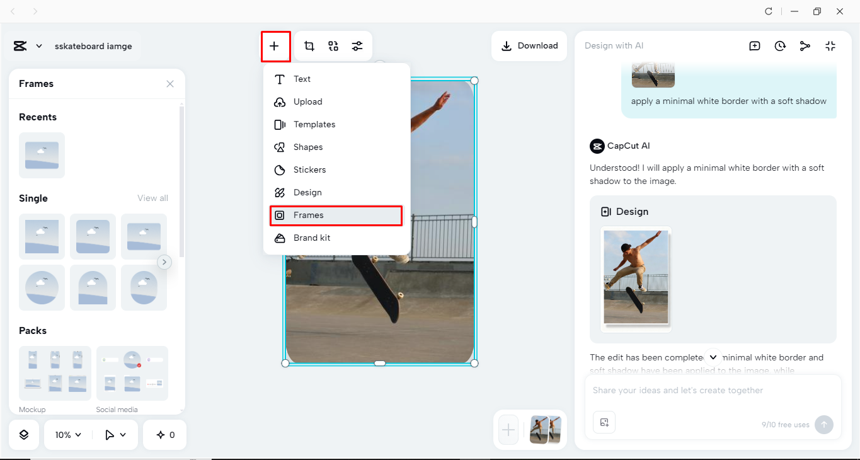Click the forward navigation arrow
860x460 pixels.
(x=35, y=11)
